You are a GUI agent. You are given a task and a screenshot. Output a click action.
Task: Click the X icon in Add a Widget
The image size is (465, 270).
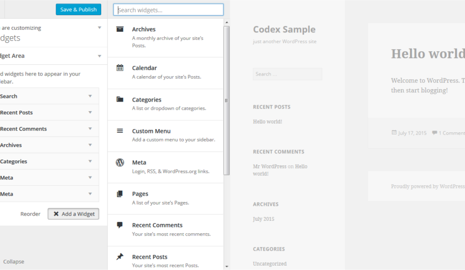56,213
